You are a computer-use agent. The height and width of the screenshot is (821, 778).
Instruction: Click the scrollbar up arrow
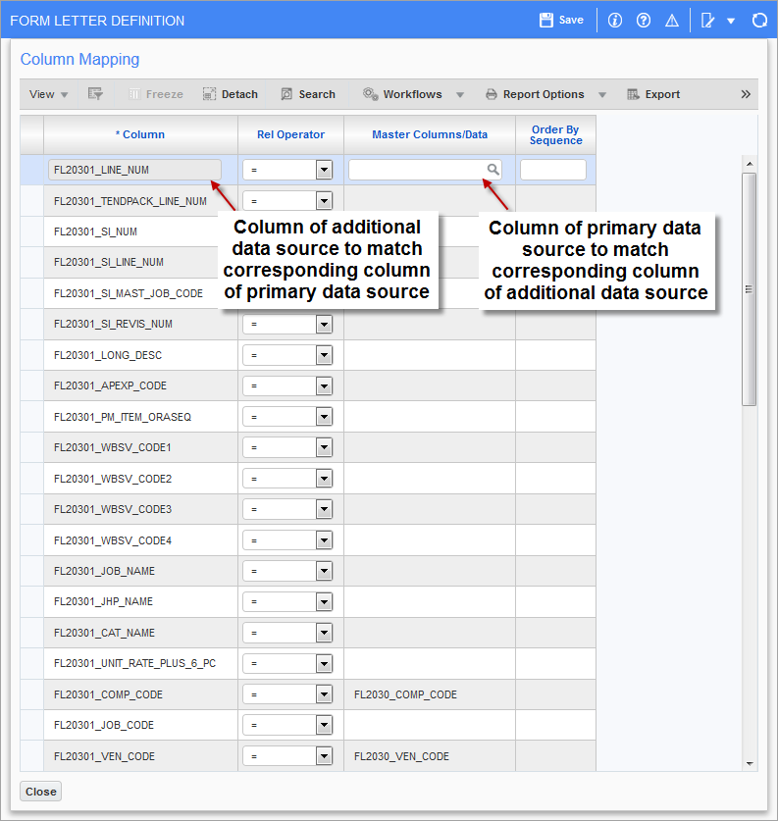[750, 164]
